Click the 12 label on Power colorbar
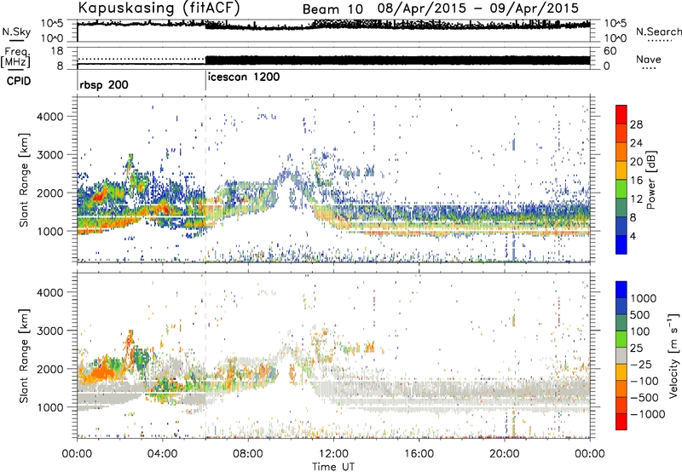Viewport: 682px width, 472px height. 636,199
